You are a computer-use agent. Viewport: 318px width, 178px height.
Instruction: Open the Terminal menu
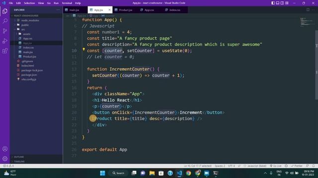[67, 3]
